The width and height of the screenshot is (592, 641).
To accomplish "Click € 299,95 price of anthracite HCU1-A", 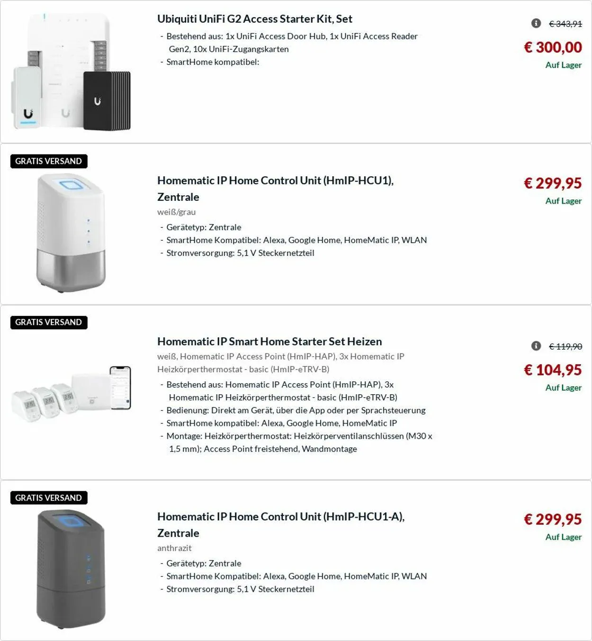I will 553,519.
